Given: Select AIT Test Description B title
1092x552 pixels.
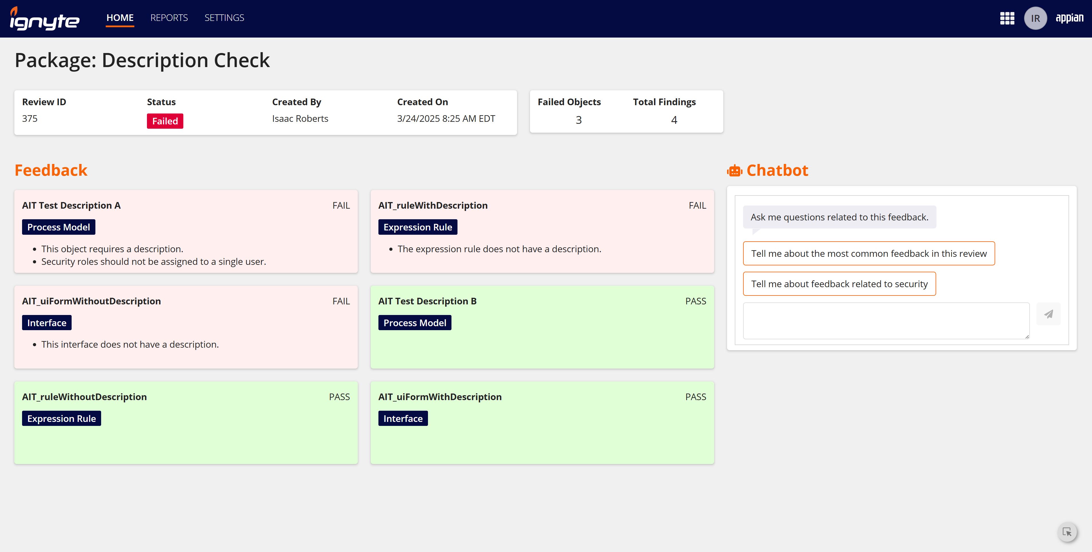Looking at the screenshot, I should pyautogui.click(x=427, y=301).
